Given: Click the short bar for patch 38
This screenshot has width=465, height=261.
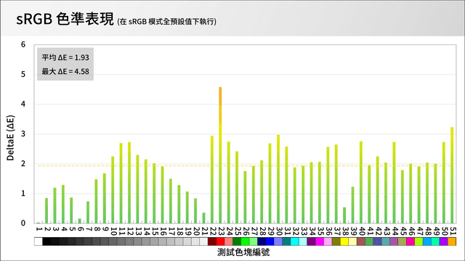Looking at the screenshot, I should tap(344, 215).
